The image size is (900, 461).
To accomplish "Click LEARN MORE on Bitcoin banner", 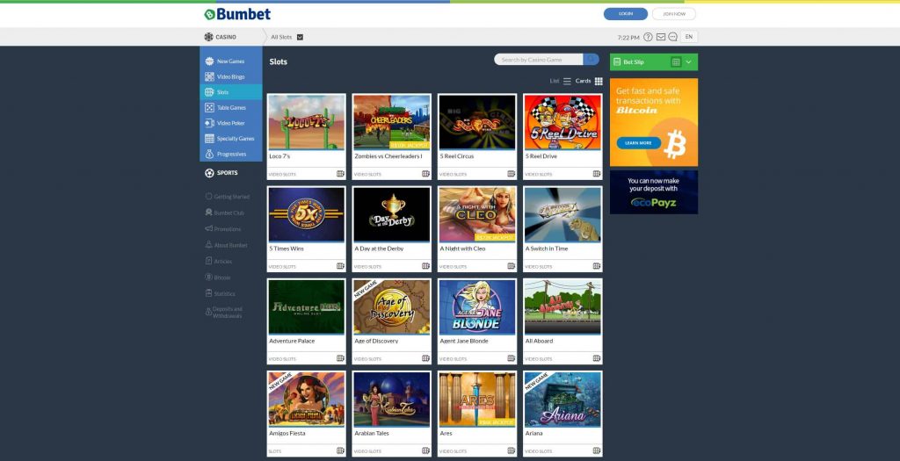I will tap(638, 143).
